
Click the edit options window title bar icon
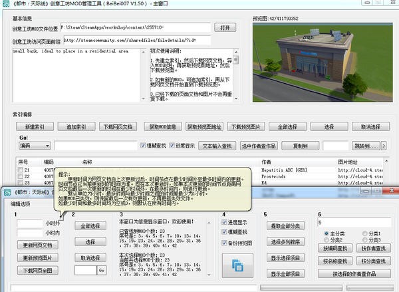point(7,192)
